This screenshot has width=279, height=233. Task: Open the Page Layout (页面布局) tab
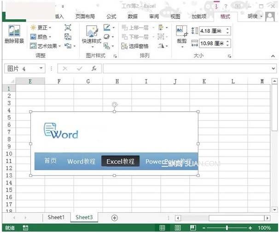[x=85, y=17]
